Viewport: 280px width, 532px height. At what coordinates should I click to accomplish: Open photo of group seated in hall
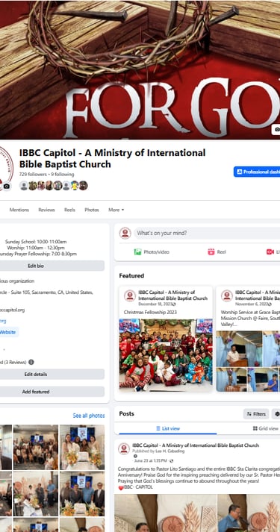[36, 447]
